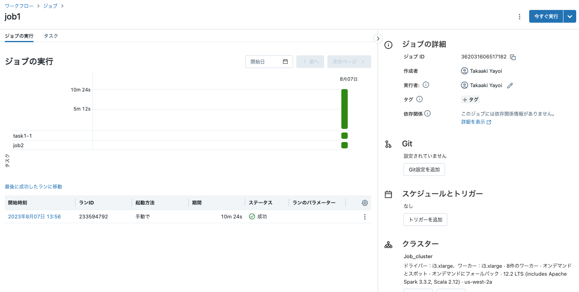Viewport: 579px width, 292px height.
Task: Open the job's three-dot menu near 今すぐ実行
Action: (519, 17)
